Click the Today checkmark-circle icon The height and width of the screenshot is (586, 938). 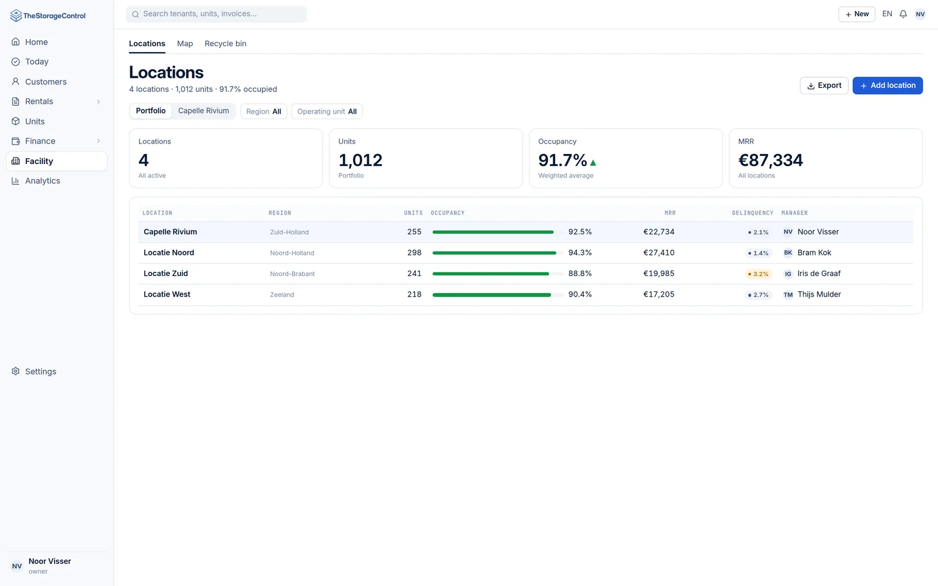tap(16, 62)
